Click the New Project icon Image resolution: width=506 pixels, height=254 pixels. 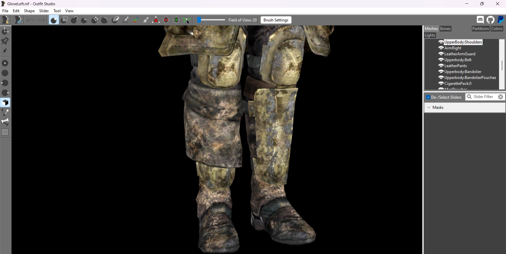click(6, 20)
